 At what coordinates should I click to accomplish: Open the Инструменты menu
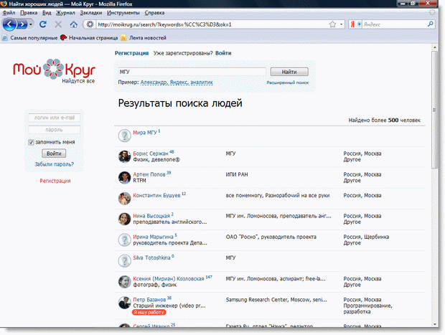click(x=123, y=12)
